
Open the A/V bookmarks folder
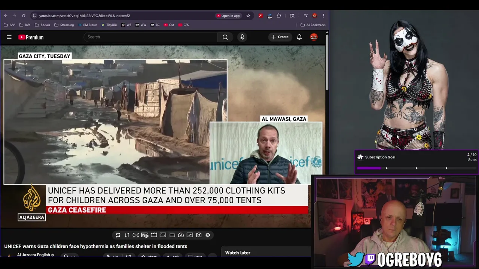pyautogui.click(x=9, y=25)
